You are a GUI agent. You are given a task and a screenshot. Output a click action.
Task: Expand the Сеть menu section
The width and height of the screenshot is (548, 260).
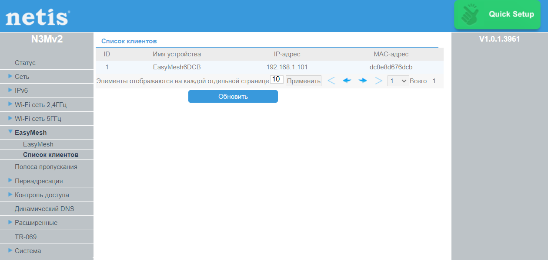22,77
